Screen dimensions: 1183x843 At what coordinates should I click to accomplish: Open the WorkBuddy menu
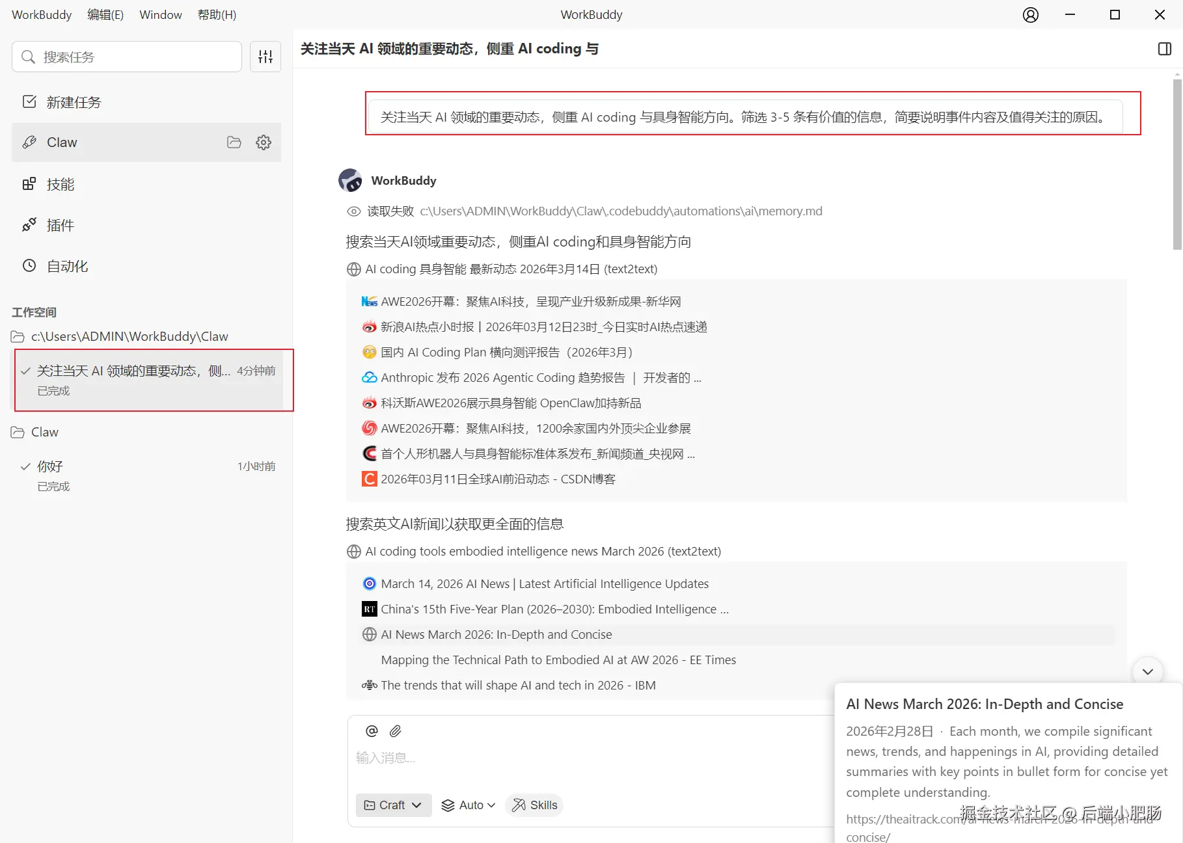click(x=42, y=14)
